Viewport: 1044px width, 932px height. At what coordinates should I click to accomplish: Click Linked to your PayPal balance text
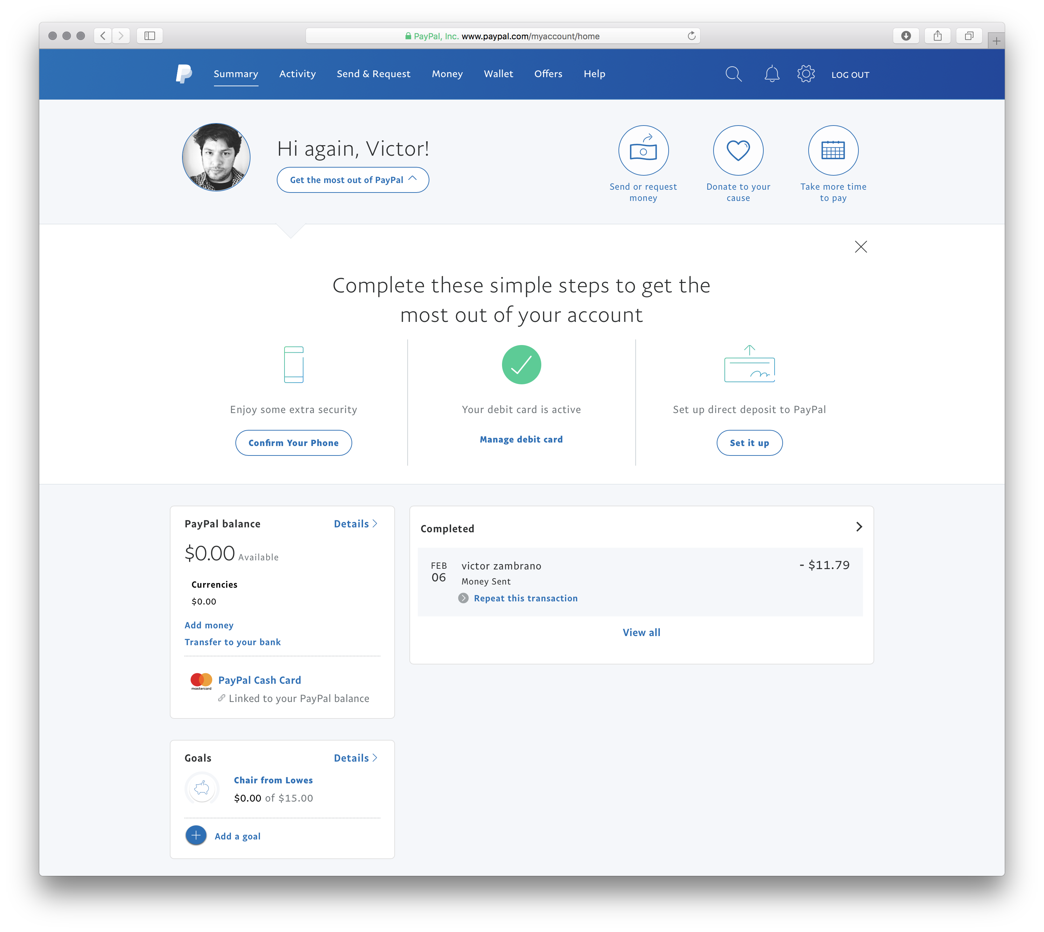point(299,698)
